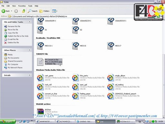Switch to the ACDSee 6.0 taskbar window

click(x=125, y=121)
